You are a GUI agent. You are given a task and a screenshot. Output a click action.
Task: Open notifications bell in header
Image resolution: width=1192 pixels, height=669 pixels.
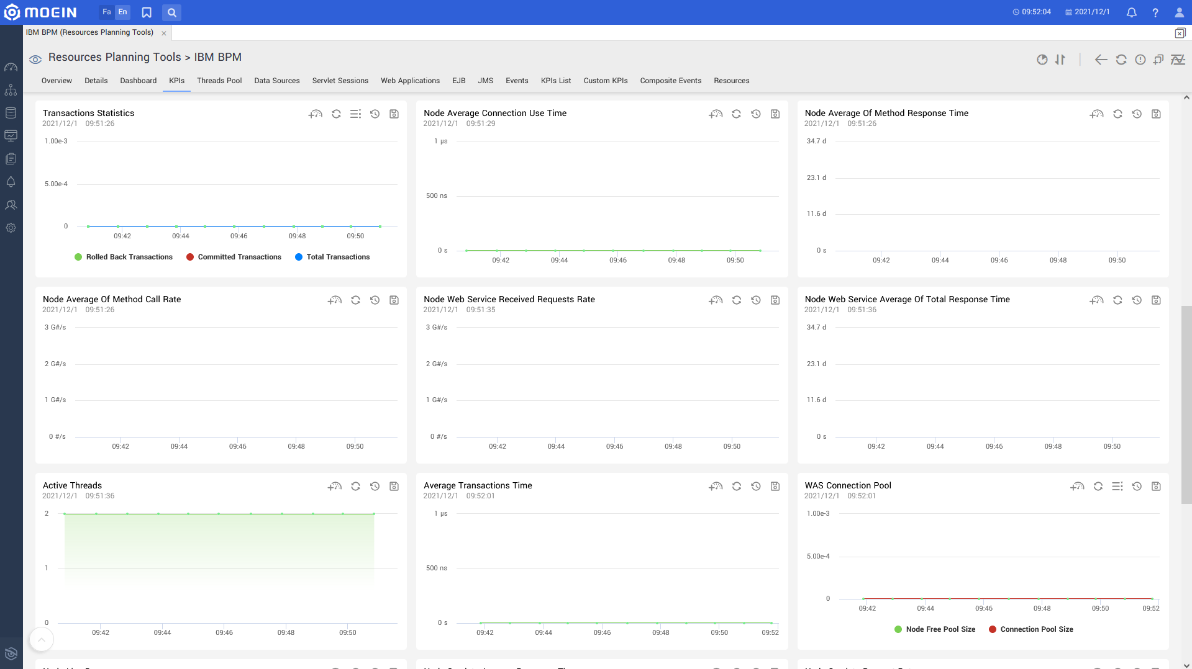pyautogui.click(x=1132, y=12)
